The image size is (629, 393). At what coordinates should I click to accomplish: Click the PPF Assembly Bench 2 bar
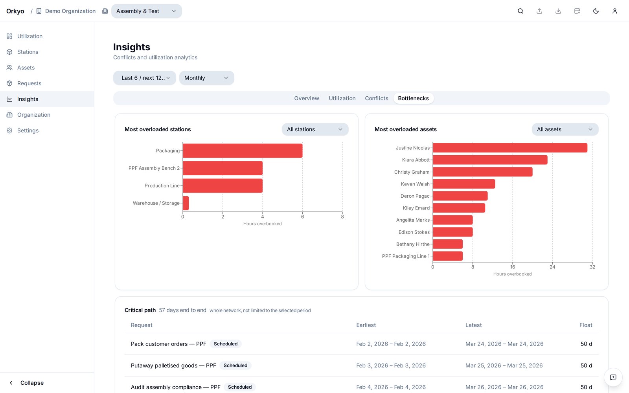pyautogui.click(x=223, y=168)
